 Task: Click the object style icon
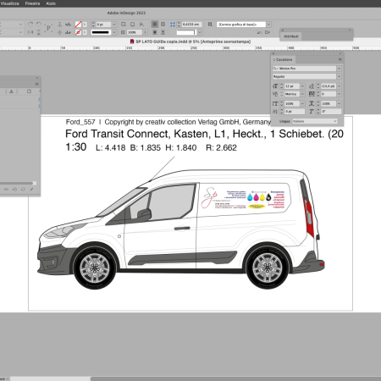point(210,25)
